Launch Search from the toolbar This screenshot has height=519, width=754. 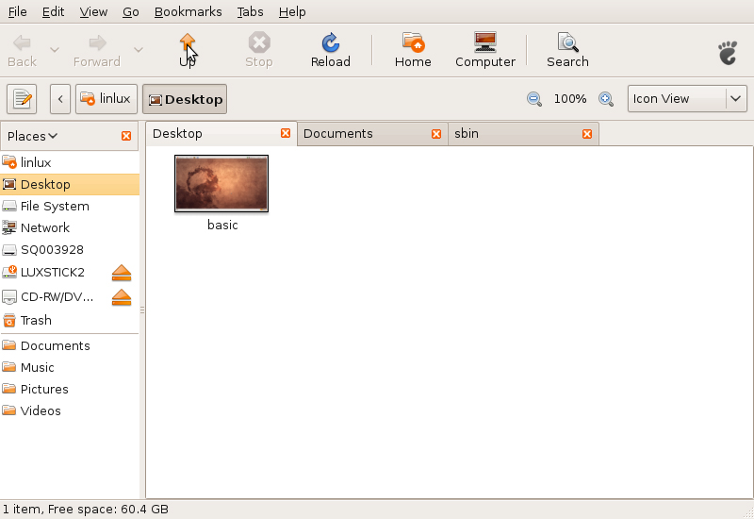567,50
